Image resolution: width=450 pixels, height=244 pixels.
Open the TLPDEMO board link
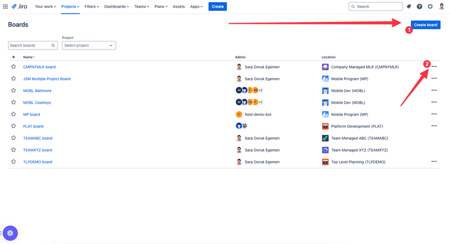click(37, 162)
